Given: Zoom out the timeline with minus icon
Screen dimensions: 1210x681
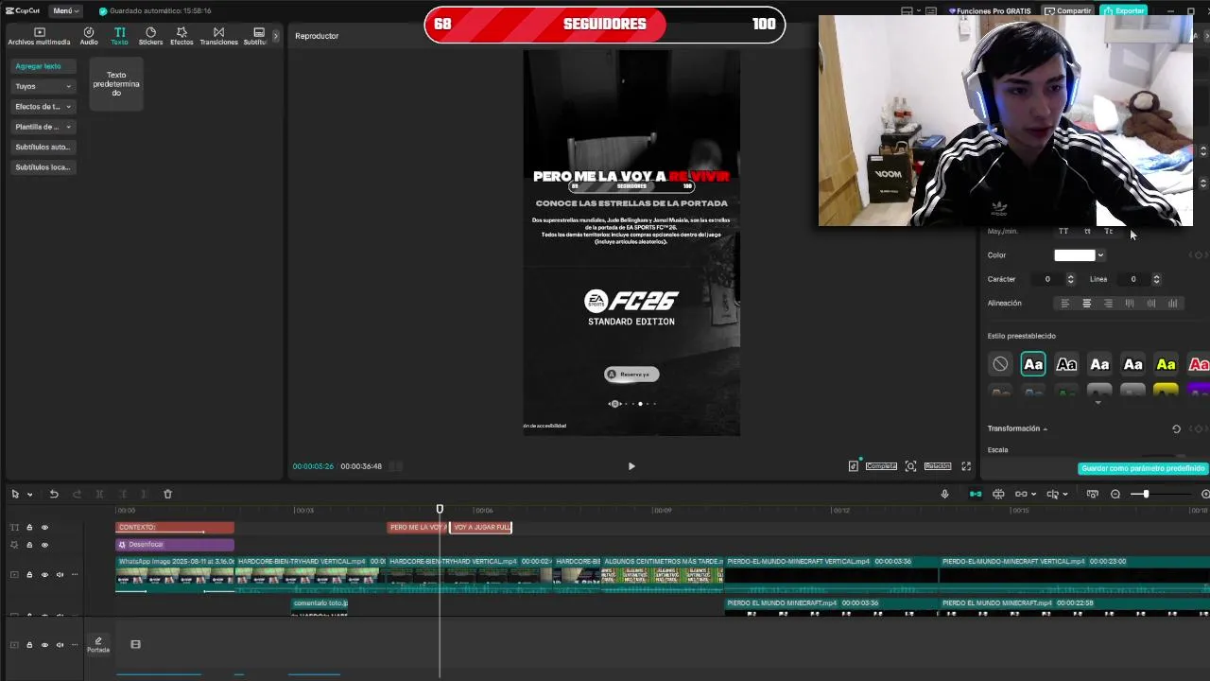Looking at the screenshot, I should (x=1115, y=494).
